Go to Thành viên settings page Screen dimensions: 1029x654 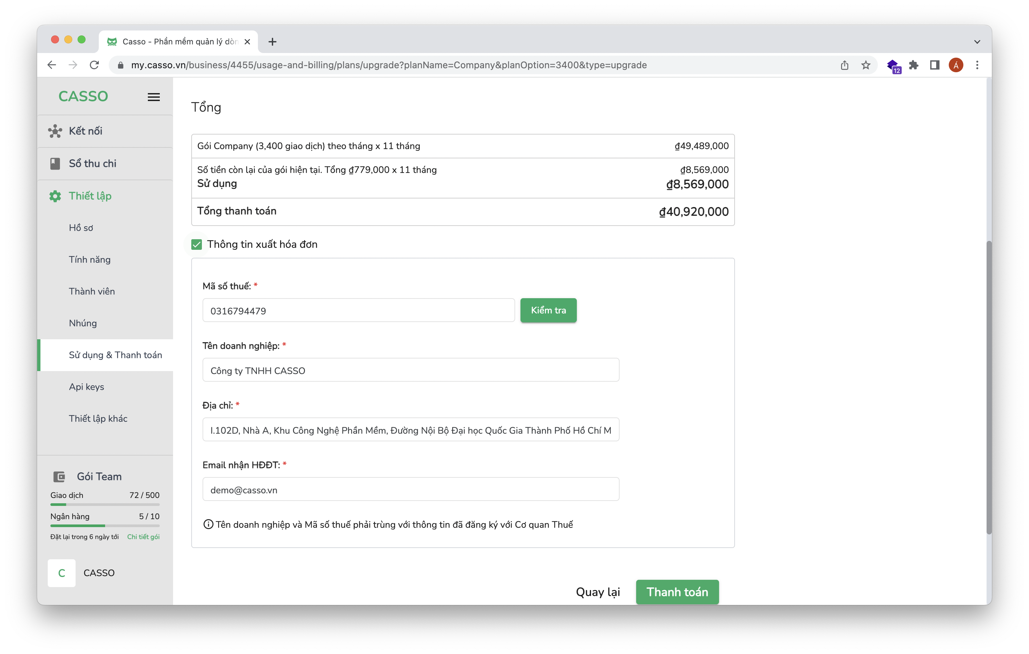92,291
